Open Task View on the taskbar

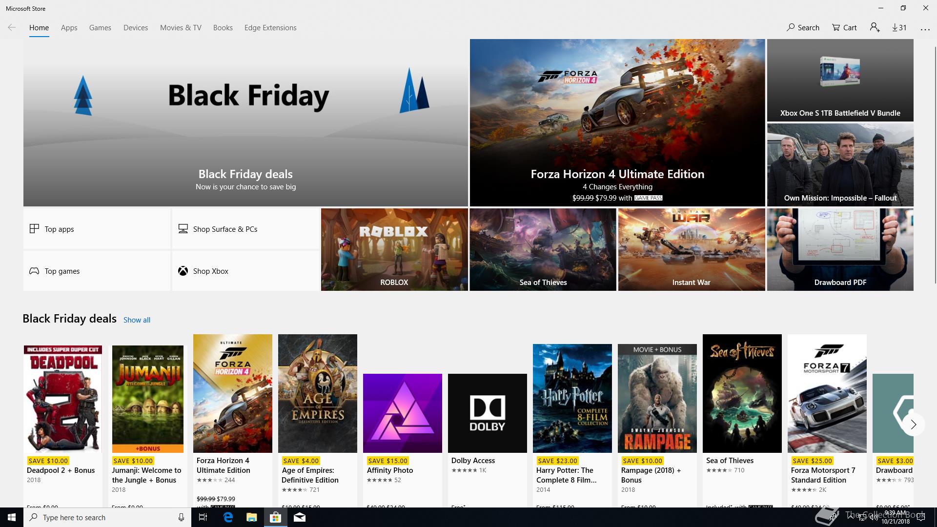click(203, 517)
